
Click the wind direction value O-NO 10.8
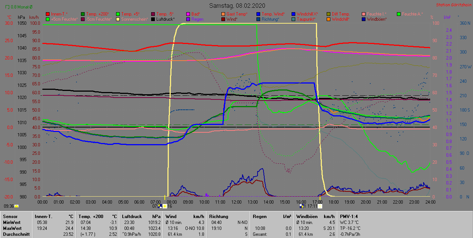pos(194,228)
